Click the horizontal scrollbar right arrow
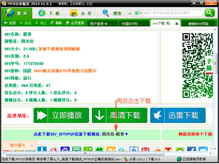Viewport: 219px width, 164px height. coord(211,153)
